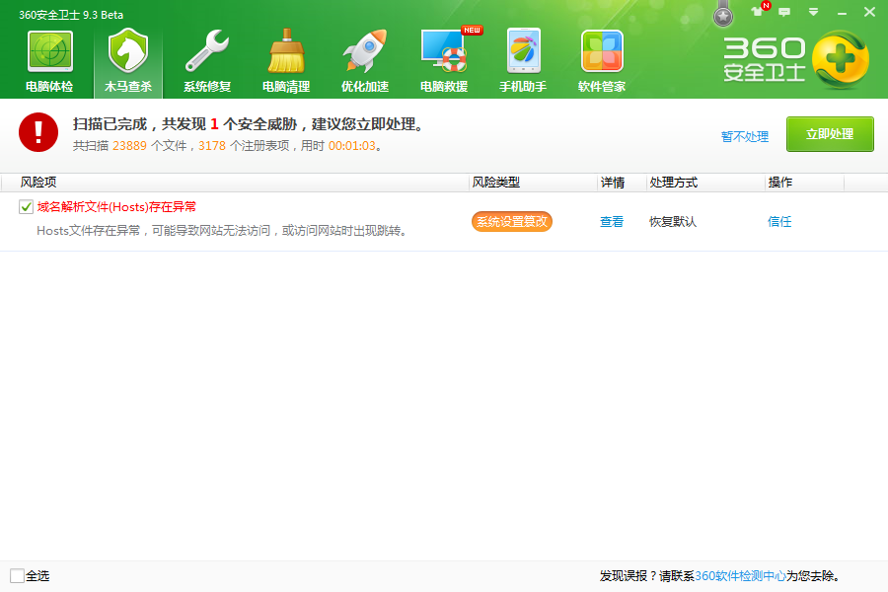Open 优化加速 rocket icon

click(x=365, y=51)
